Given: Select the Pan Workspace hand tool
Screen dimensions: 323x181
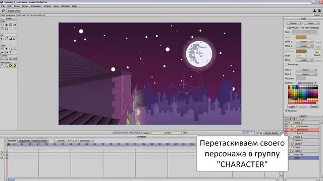Looking at the screenshot, I should (x=3, y=66).
